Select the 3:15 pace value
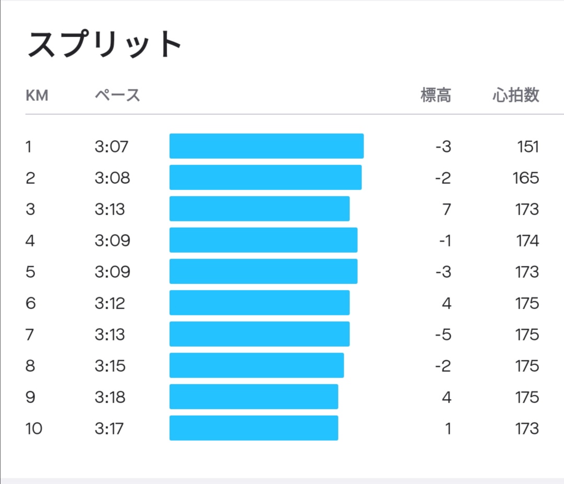 pos(110,366)
